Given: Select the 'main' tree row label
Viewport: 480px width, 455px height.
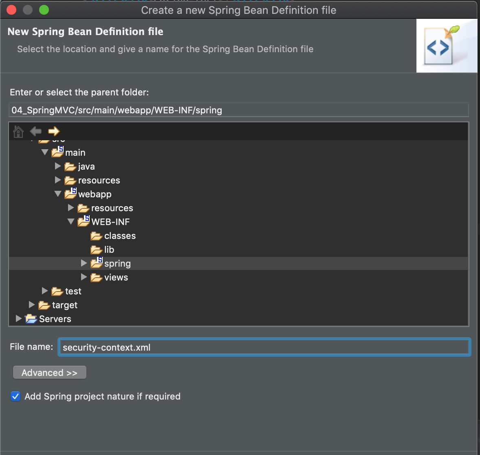Looking at the screenshot, I should [x=75, y=152].
